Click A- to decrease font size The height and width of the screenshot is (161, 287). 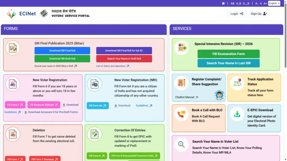(x=256, y=3)
